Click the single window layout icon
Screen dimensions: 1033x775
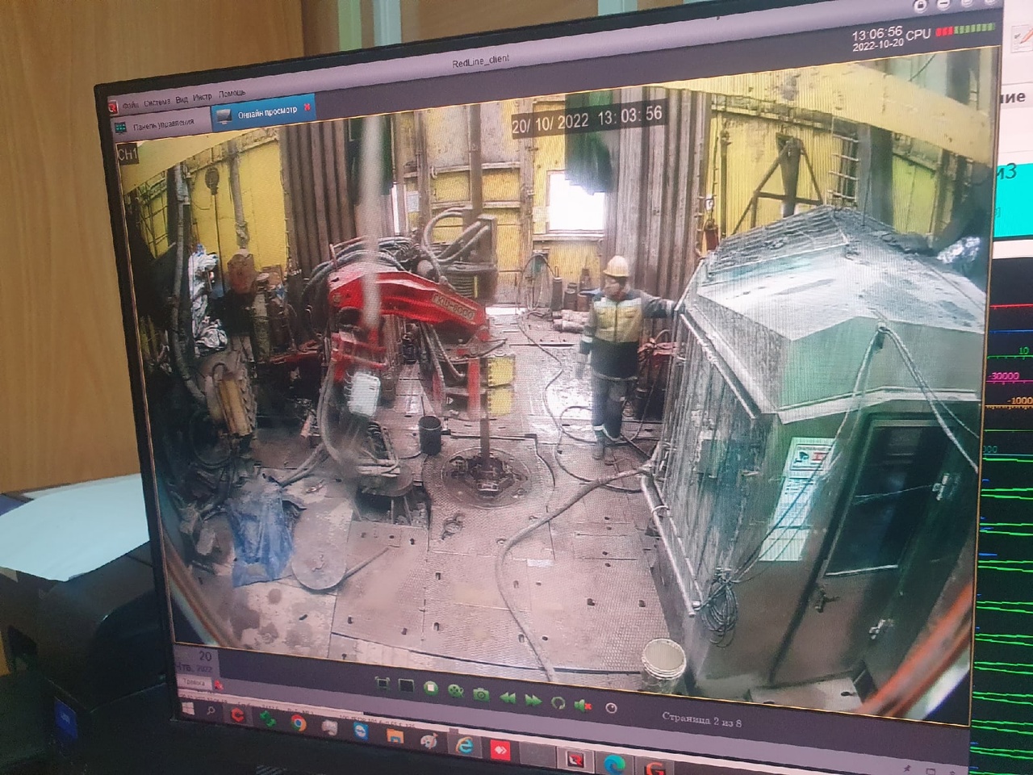[407, 687]
